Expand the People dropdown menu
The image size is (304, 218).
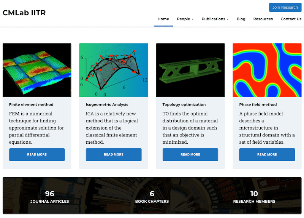[185, 19]
